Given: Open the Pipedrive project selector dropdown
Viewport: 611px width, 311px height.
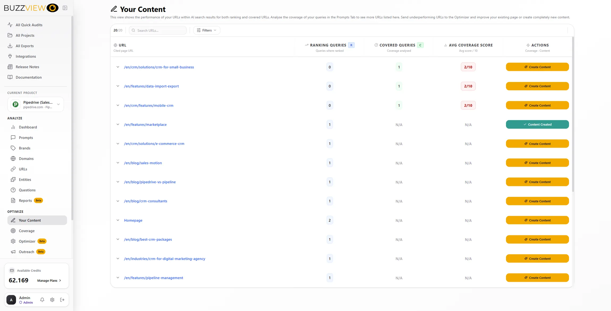Looking at the screenshot, I should [36, 105].
